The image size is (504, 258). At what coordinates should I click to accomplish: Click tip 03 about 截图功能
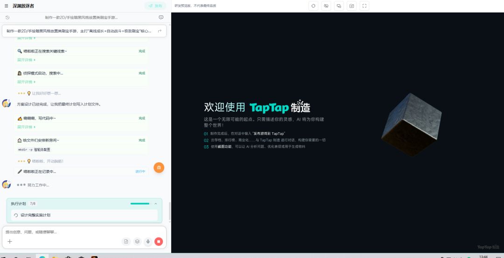click(255, 147)
